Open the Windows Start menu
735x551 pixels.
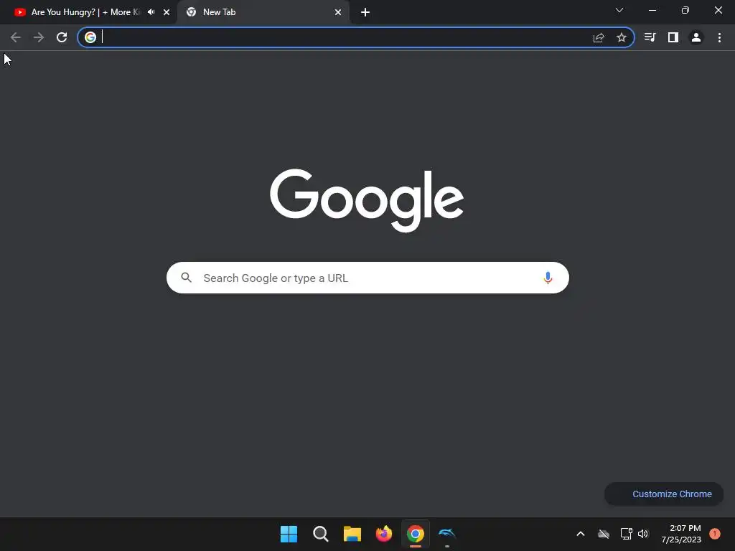289,534
